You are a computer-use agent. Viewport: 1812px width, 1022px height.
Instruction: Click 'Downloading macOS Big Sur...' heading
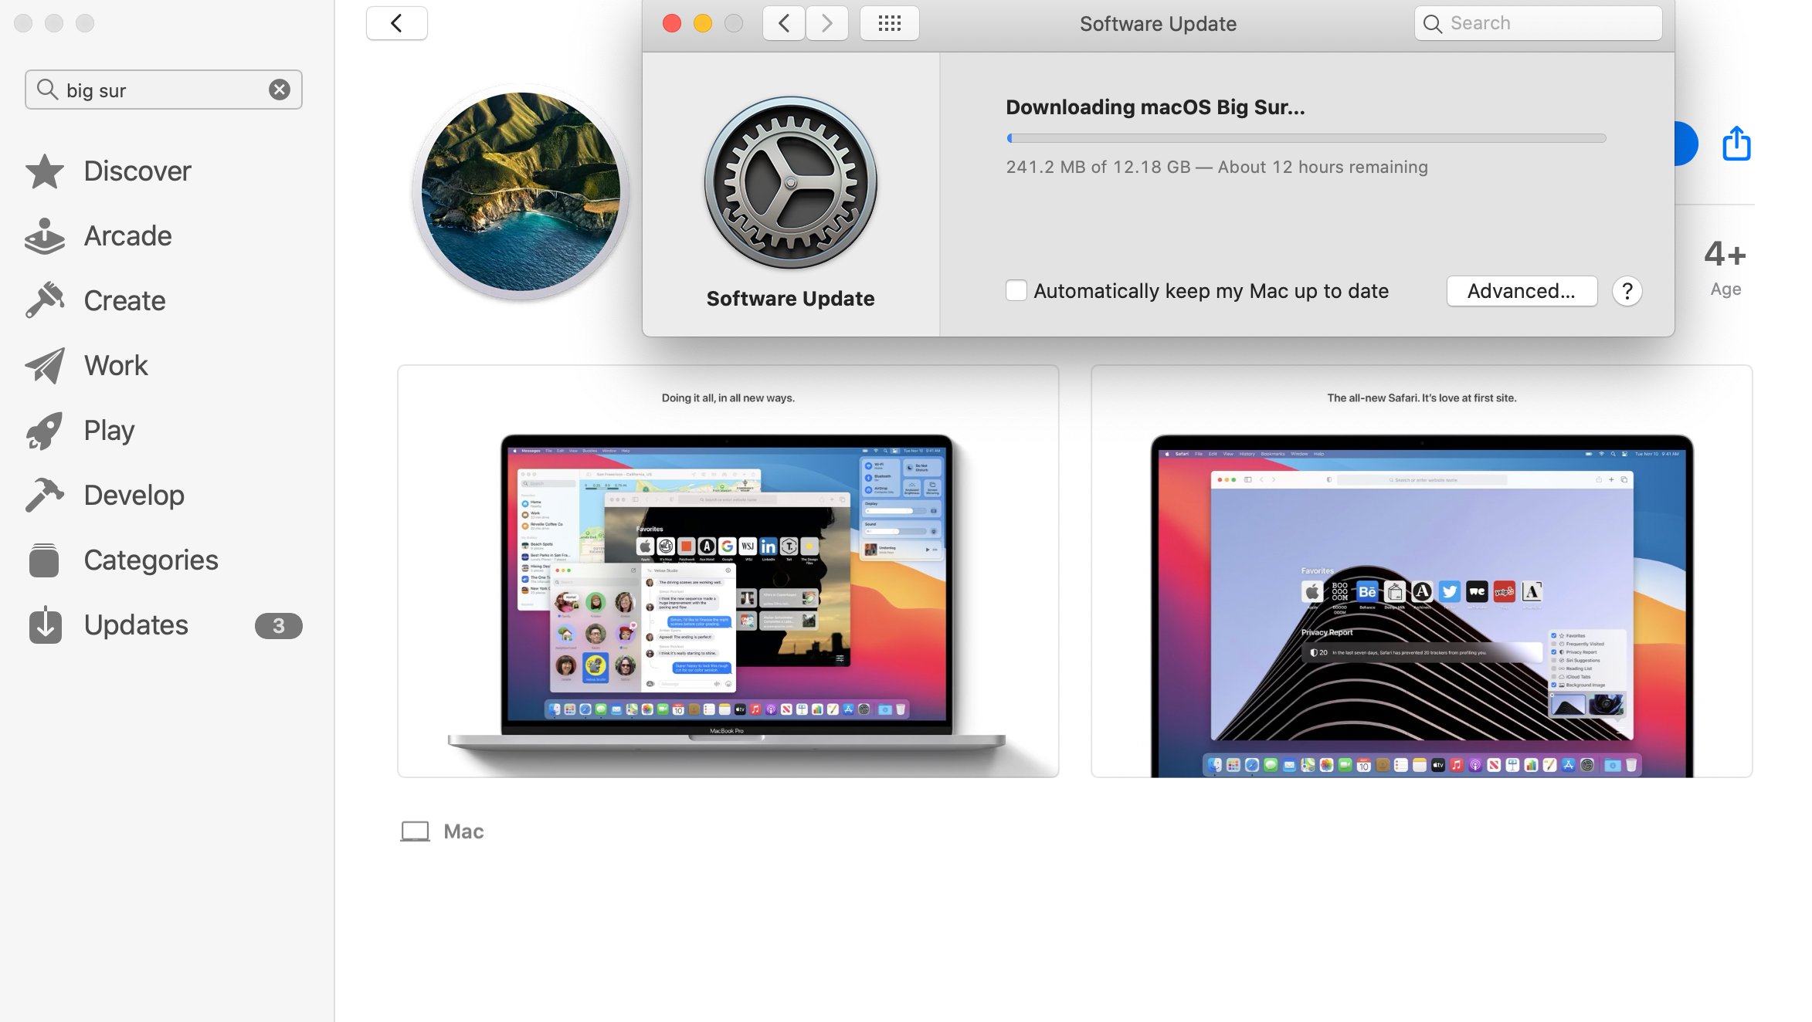point(1155,107)
